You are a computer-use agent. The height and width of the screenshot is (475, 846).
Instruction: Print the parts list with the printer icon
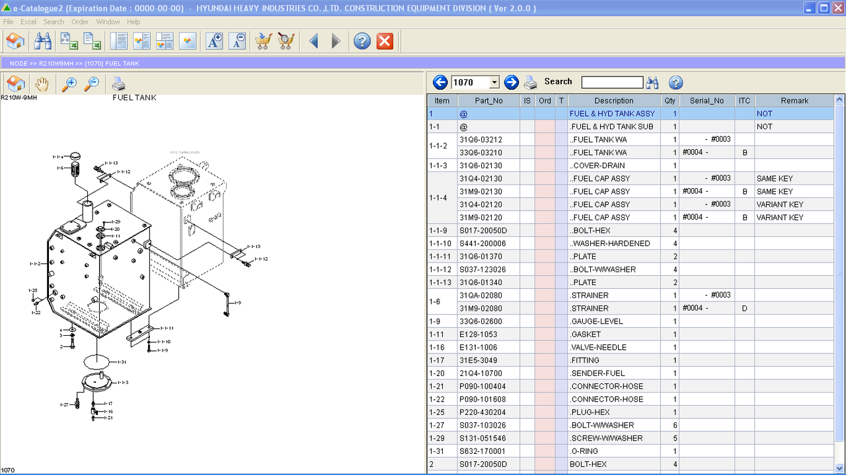click(x=531, y=82)
